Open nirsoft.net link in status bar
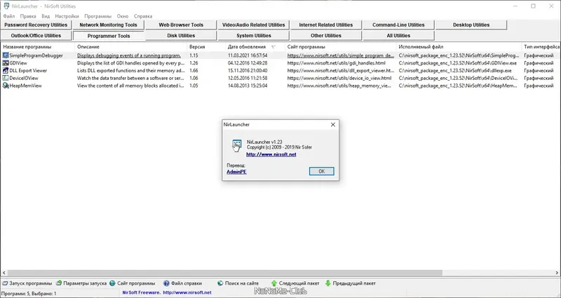 (x=187, y=292)
